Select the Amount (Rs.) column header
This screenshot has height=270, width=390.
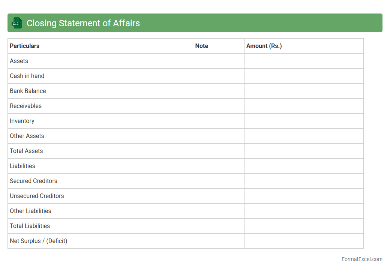(264, 46)
